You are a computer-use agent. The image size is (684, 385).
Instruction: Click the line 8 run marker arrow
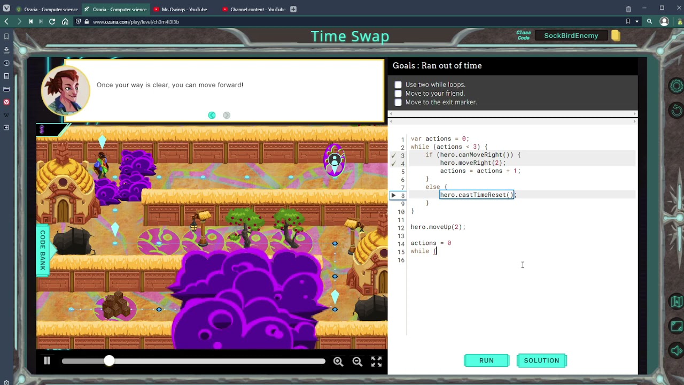pos(394,195)
